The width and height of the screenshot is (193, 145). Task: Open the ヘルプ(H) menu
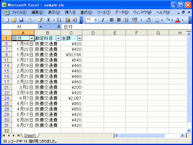[x=163, y=12]
